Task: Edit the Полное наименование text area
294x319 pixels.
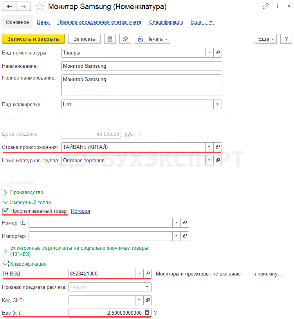Action: 142,85
